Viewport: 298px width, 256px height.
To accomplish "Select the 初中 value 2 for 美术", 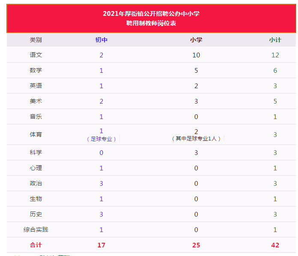I will tap(101, 101).
